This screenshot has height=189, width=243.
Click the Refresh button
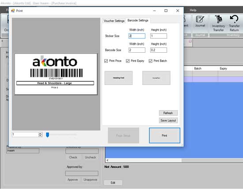pos(168,113)
